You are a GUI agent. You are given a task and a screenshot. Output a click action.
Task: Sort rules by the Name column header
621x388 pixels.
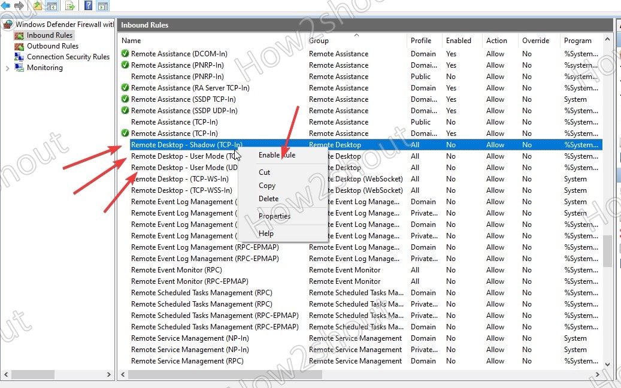[131, 40]
